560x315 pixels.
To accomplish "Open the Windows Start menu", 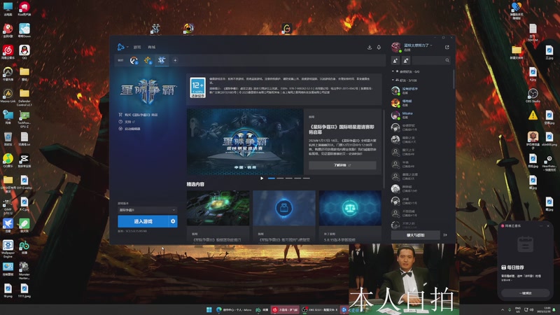I will [209, 309].
